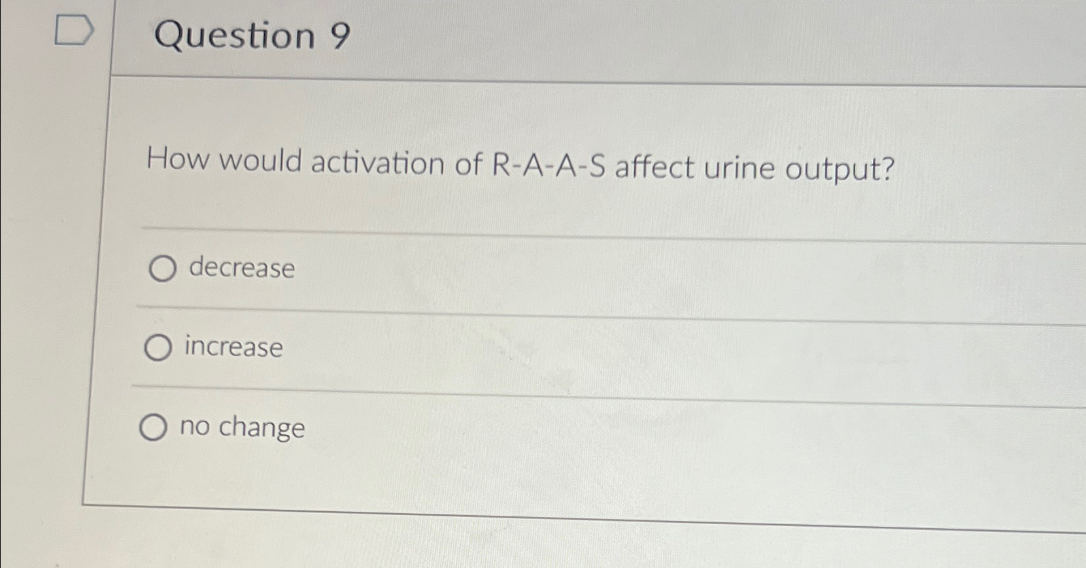Click the radio circle next to 'no change'
This screenshot has width=1086, height=568.
(156, 428)
